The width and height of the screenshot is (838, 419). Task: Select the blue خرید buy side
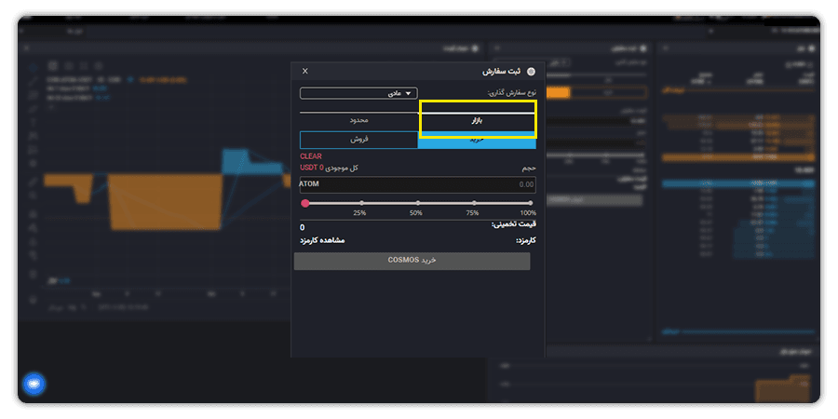[477, 140]
